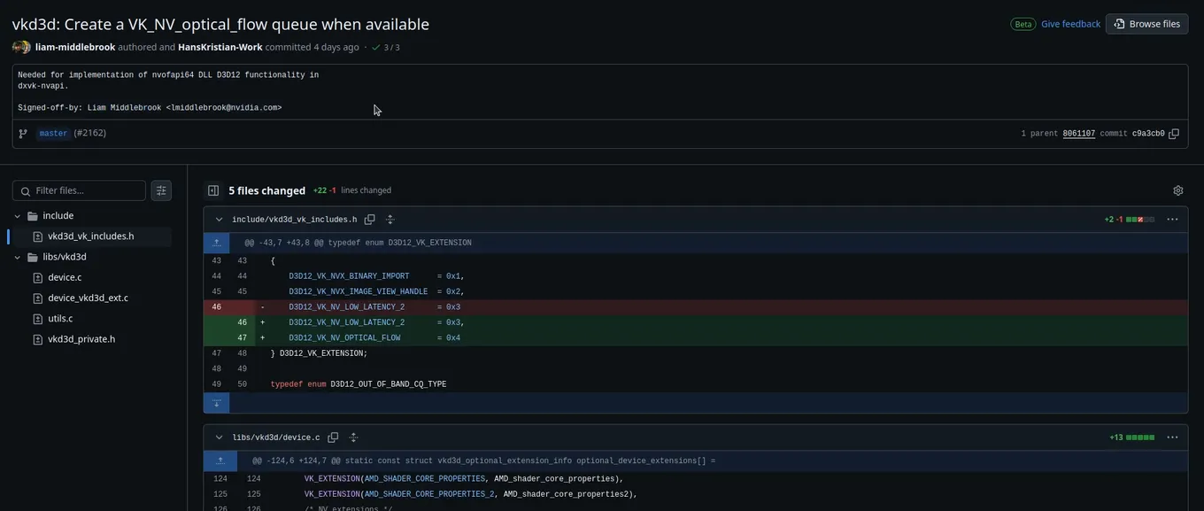This screenshot has height=511, width=1204.
Task: Open parent commit 8061107
Action: tap(1079, 134)
